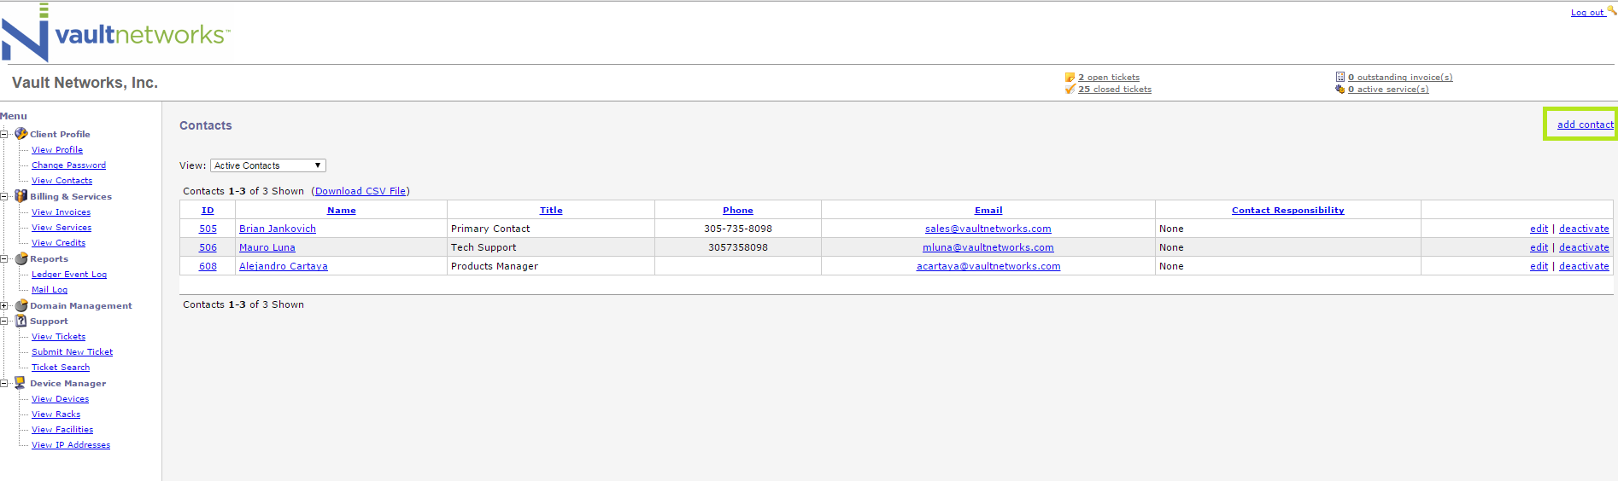Open View Racks link
The height and width of the screenshot is (481, 1618).
56,414
